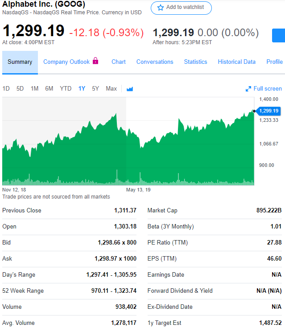285x328 pixels.
Task: Open the Historical Data tab
Action: [237, 62]
